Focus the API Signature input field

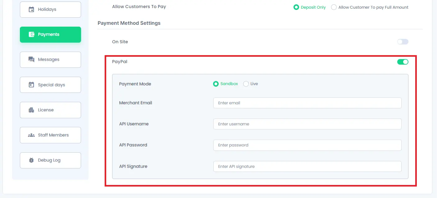point(307,166)
